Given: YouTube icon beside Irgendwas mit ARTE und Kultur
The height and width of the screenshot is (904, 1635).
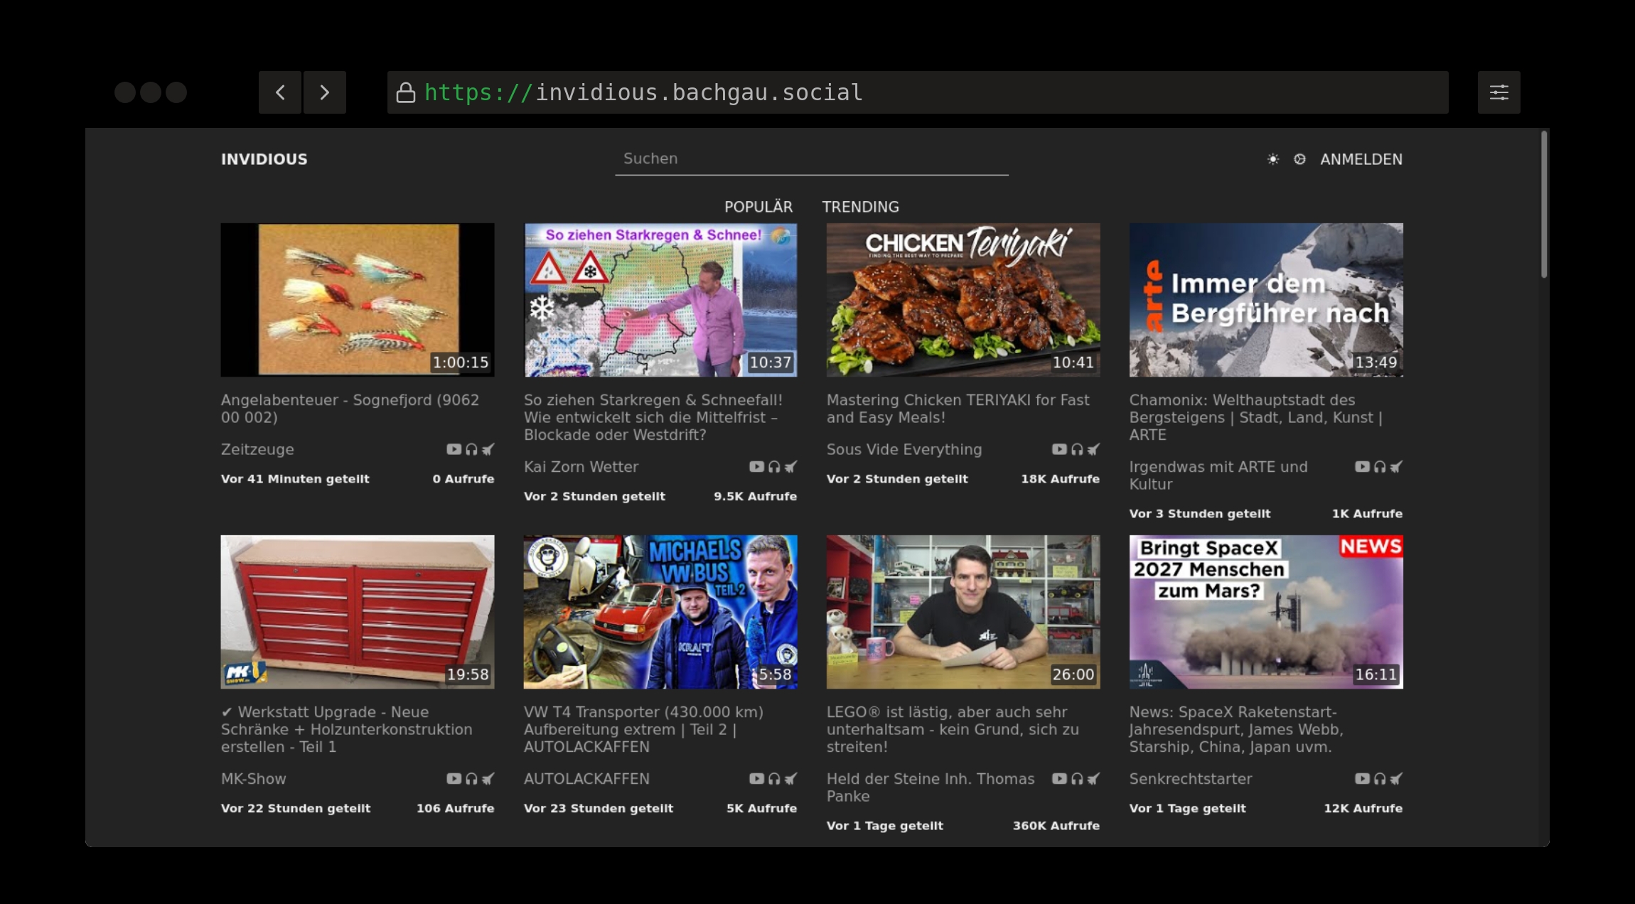Looking at the screenshot, I should 1362,467.
